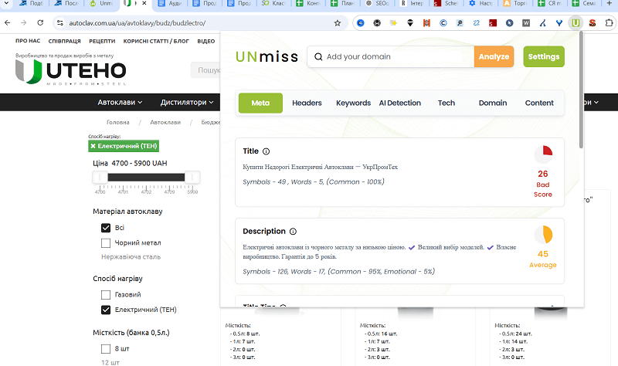This screenshot has height=366, width=618.
Task: Click the info icon next to Description
Action: tap(293, 232)
